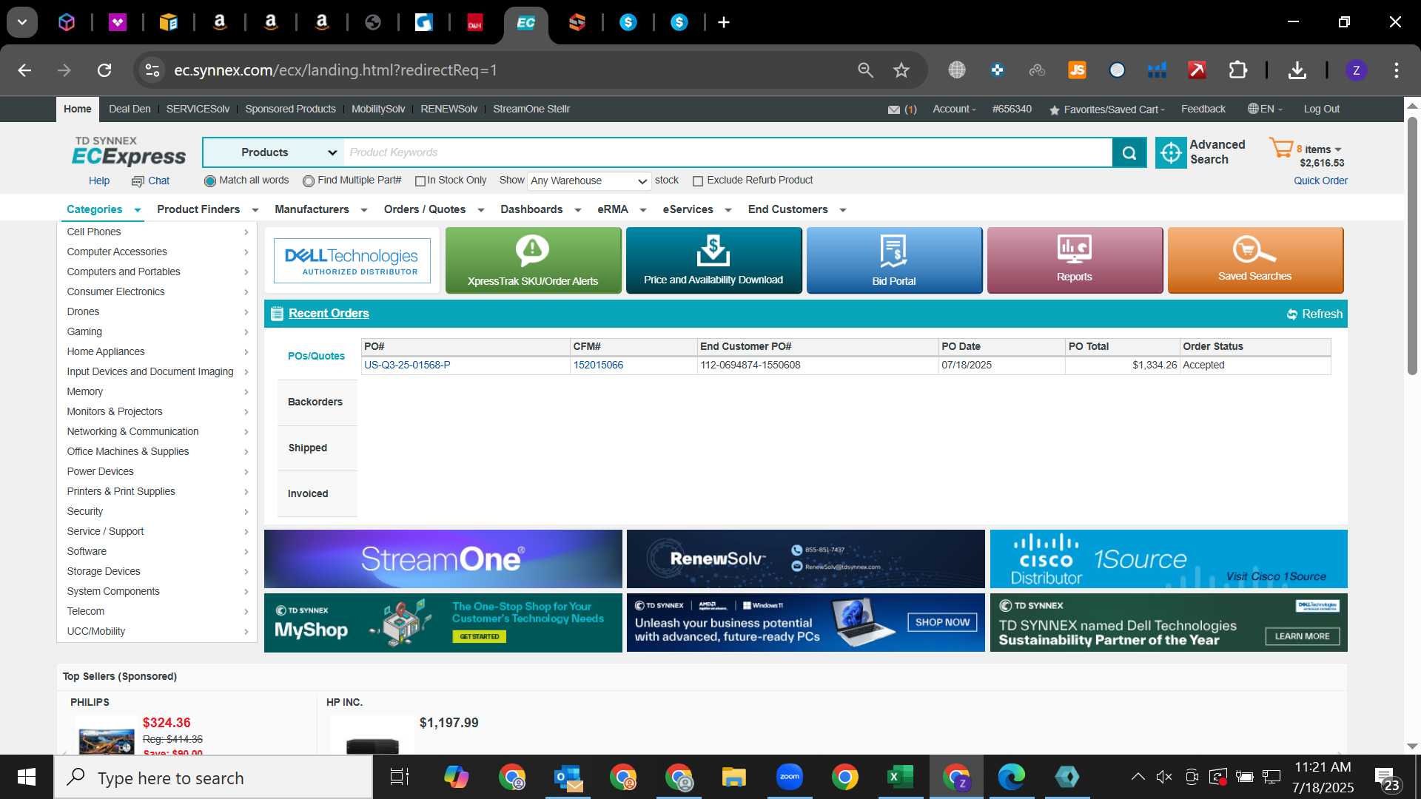The image size is (1421, 799).
Task: Check Exclude Refurb Product checkbox
Action: (x=697, y=181)
